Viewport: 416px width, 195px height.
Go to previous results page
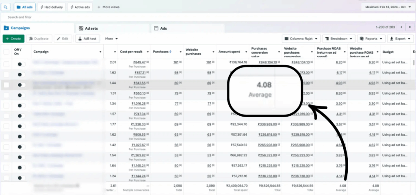point(401,27)
